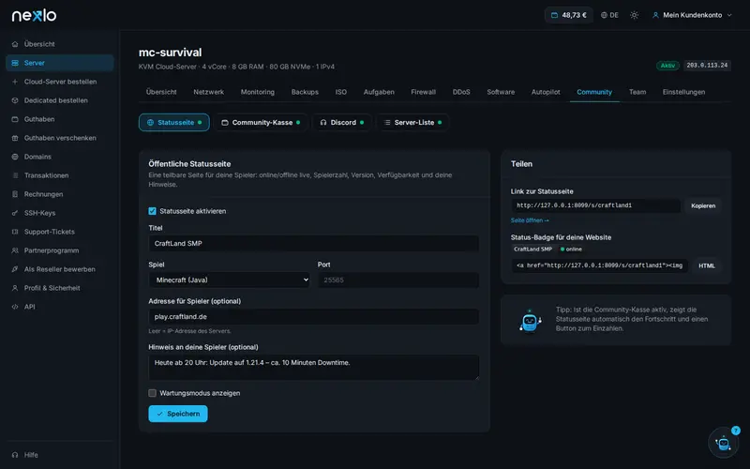Click the IP address 203.0.113.24 badge
Viewport: 750px width, 469px height.
coord(707,66)
